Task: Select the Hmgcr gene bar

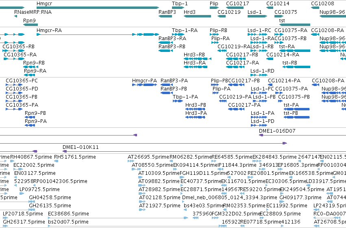Action: pos(98,8)
